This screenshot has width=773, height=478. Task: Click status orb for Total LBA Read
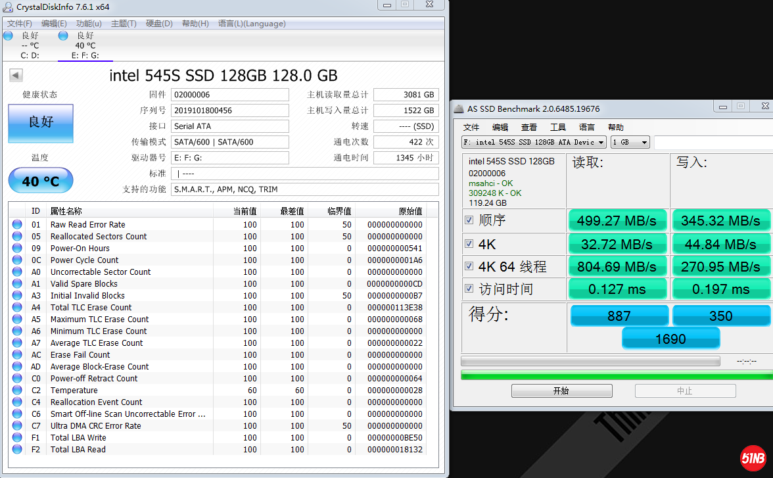coord(17,449)
